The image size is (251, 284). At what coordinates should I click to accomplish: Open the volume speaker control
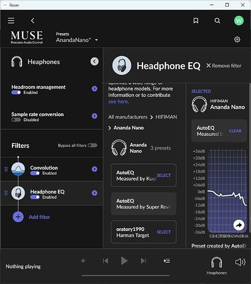pos(240,262)
